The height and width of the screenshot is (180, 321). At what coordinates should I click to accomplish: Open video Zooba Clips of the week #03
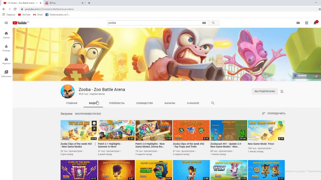coord(76,145)
